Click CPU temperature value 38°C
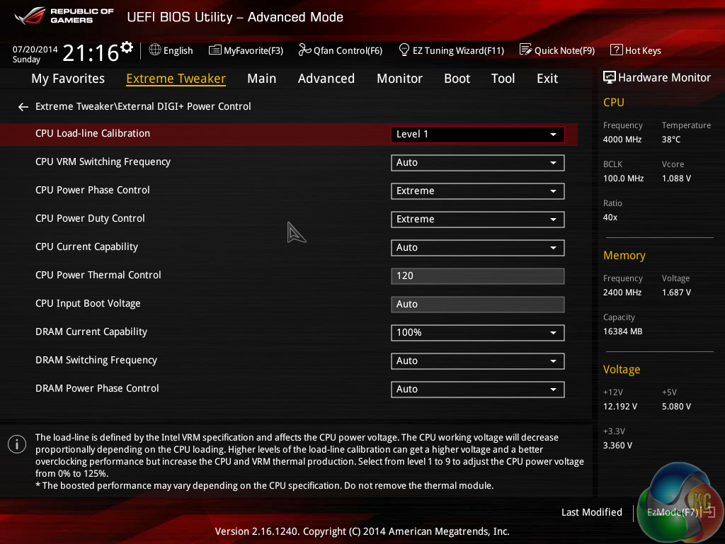 click(x=671, y=140)
